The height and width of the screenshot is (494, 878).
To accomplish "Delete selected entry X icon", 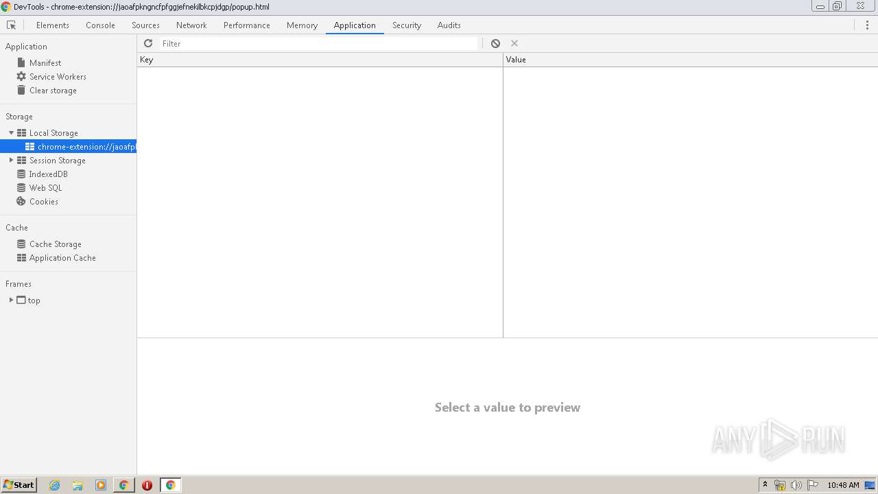I will click(514, 43).
